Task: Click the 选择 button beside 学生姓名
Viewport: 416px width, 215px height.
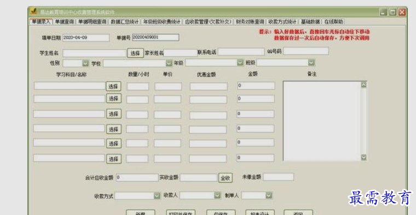Action: point(135,53)
